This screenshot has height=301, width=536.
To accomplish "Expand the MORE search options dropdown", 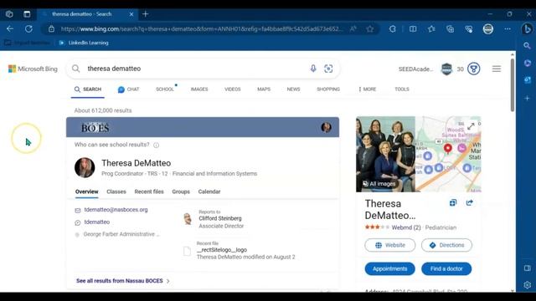I will click(x=367, y=89).
